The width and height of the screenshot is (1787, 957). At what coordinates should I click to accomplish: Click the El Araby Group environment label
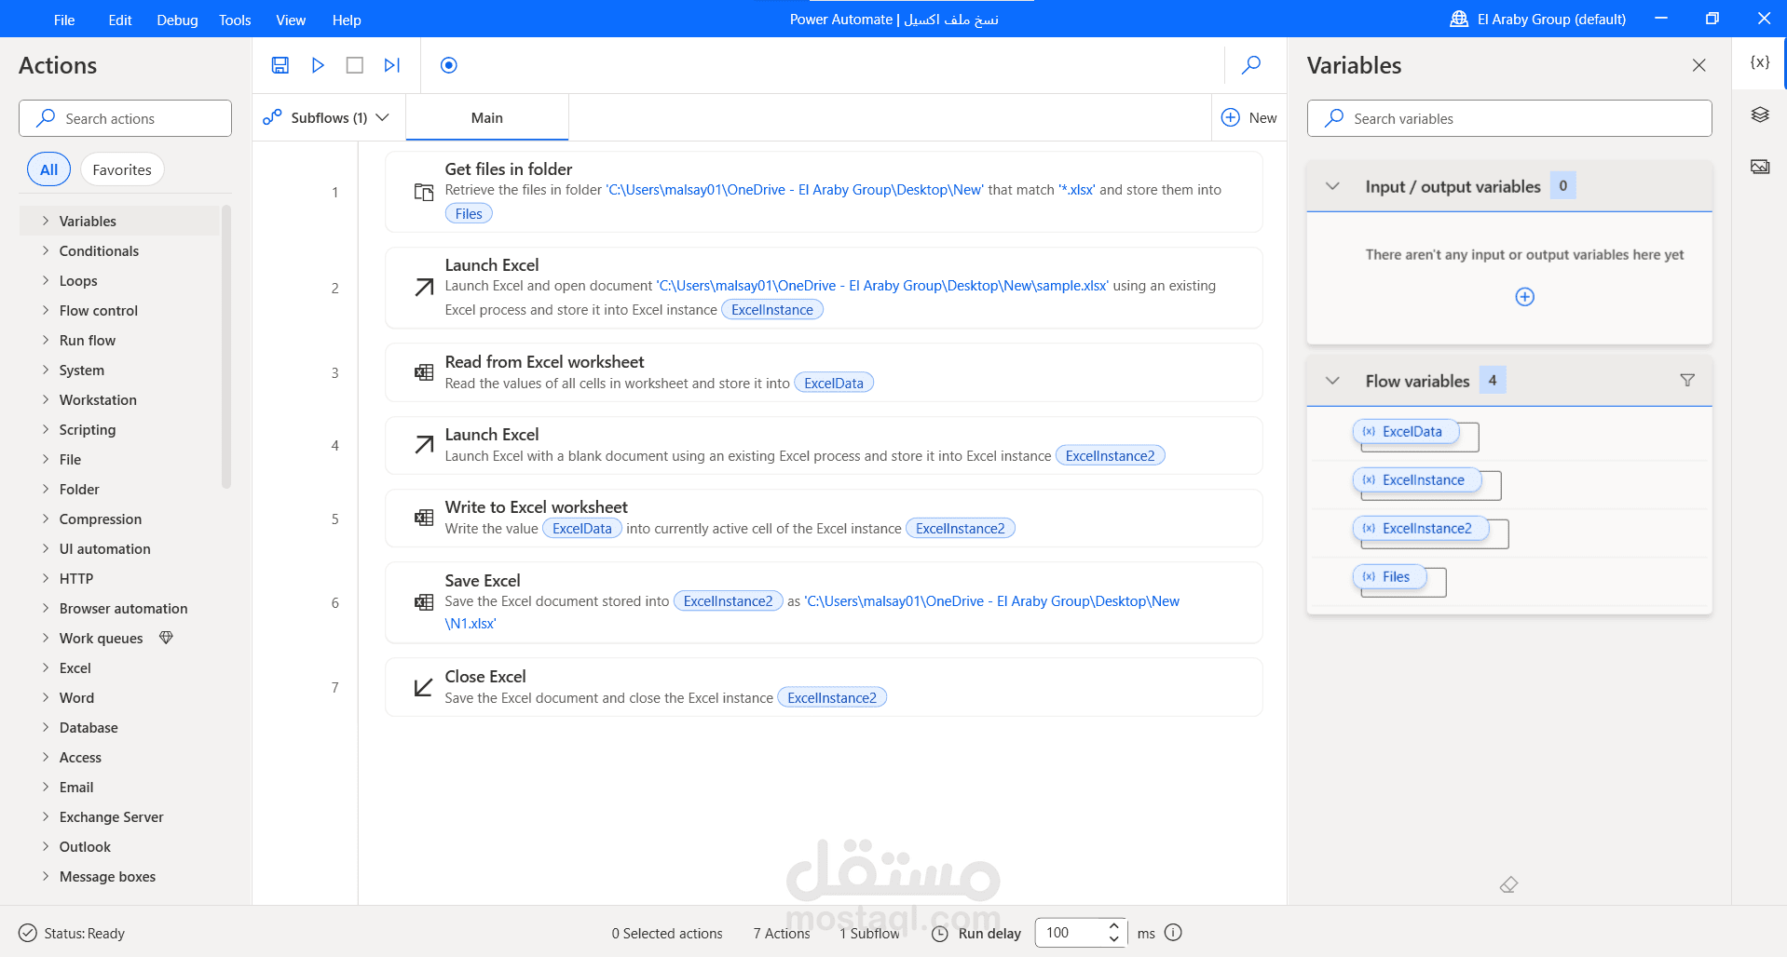pos(1551,19)
